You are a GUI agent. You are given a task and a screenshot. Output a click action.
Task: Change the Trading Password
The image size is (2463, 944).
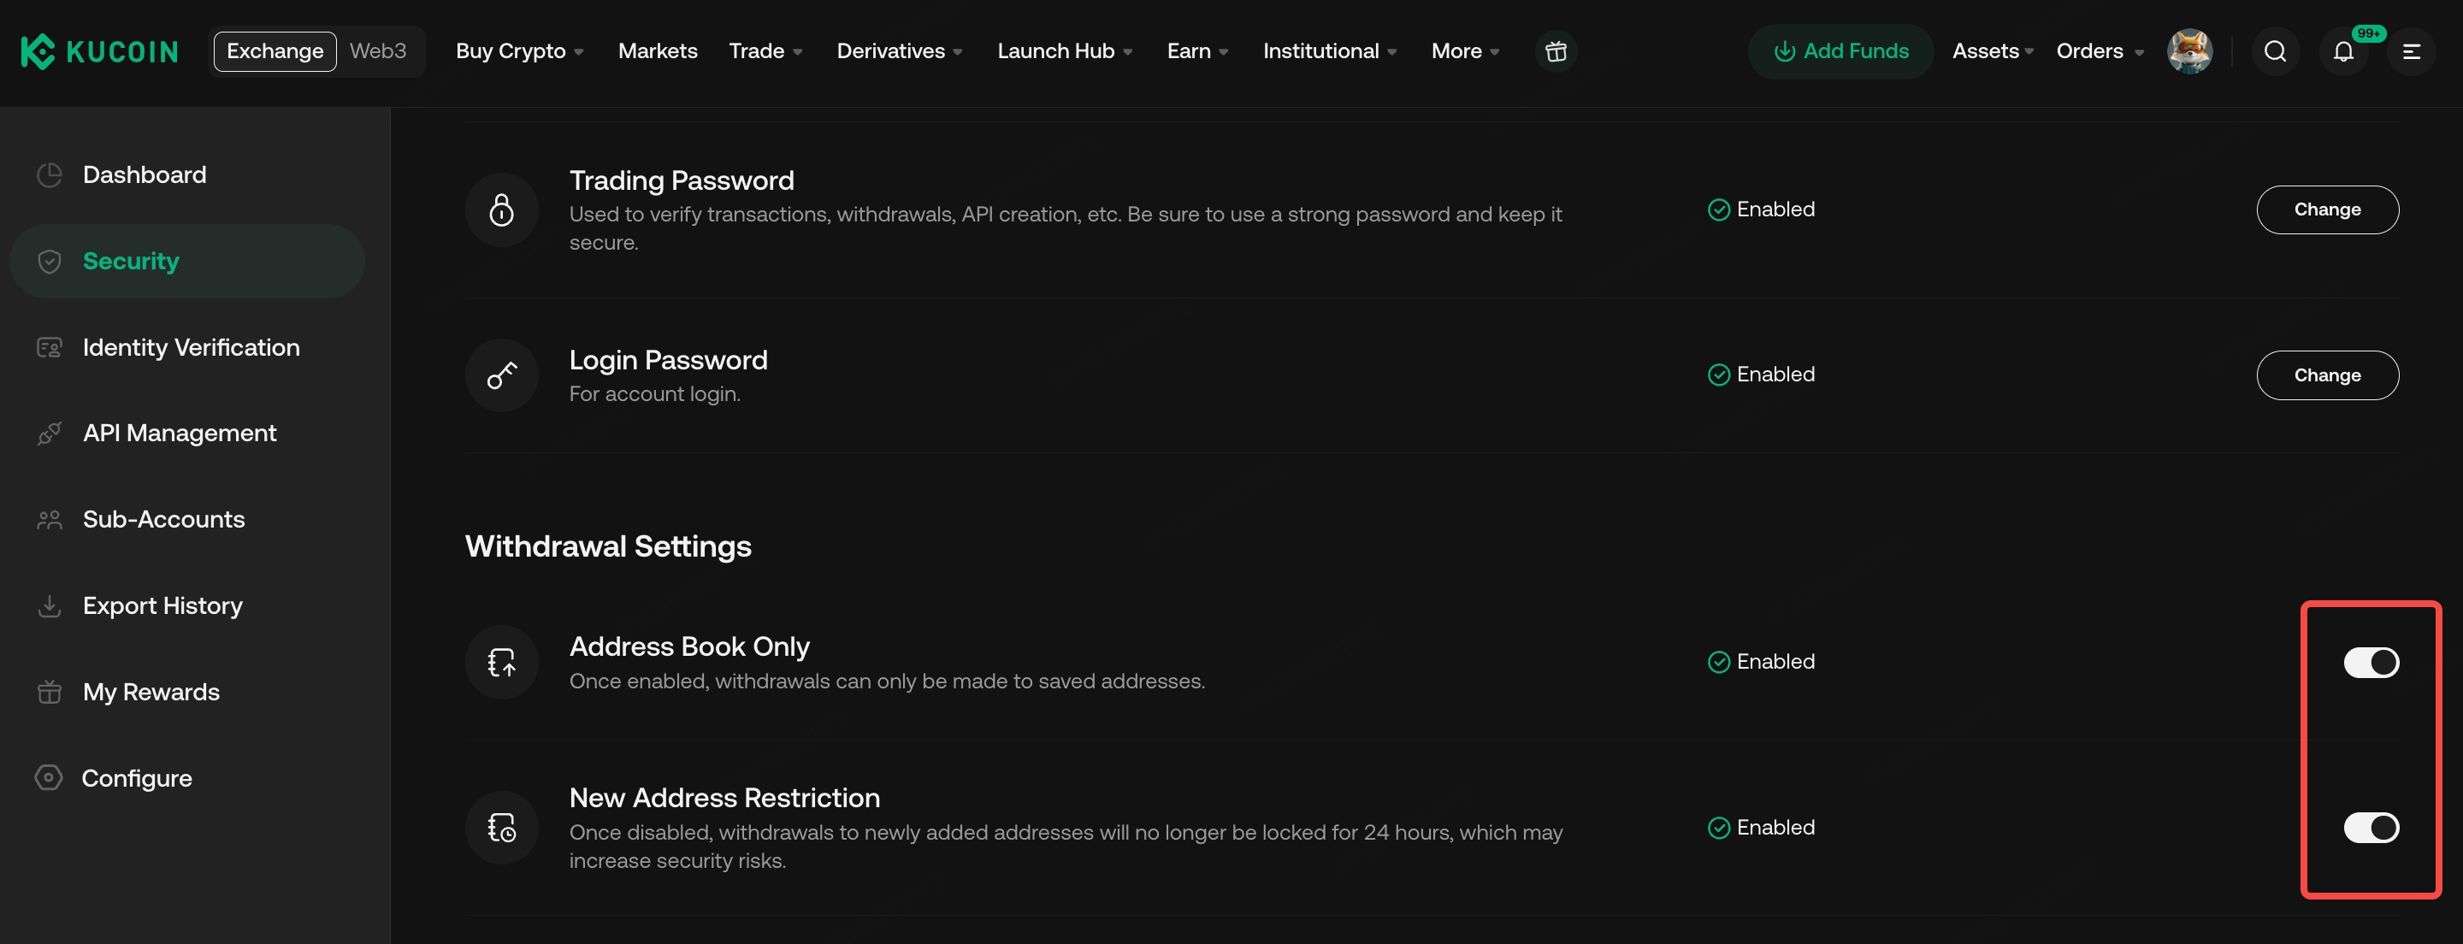[2327, 209]
